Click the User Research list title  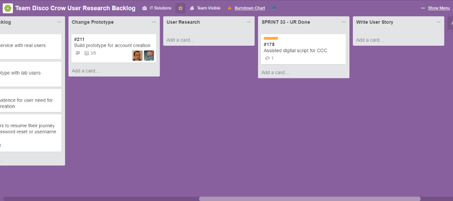point(183,22)
